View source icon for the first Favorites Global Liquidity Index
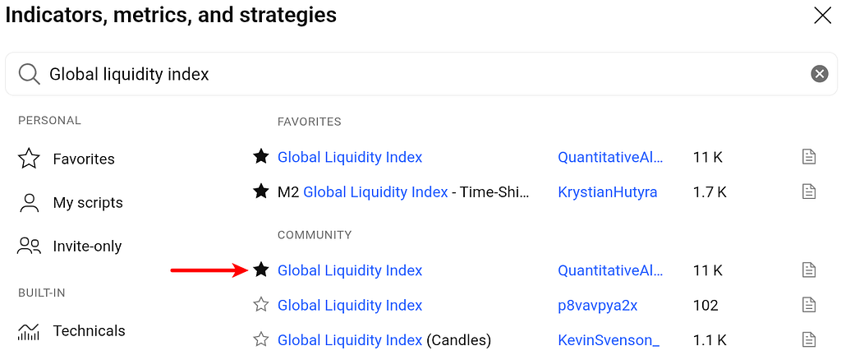The height and width of the screenshot is (355, 841). pos(809,157)
